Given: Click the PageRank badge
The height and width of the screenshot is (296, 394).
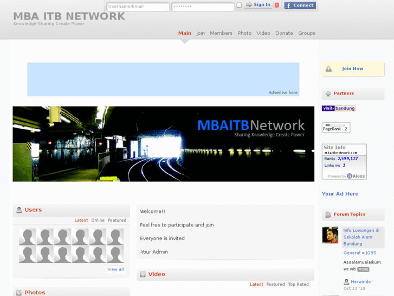Looking at the screenshot, I should [335, 127].
